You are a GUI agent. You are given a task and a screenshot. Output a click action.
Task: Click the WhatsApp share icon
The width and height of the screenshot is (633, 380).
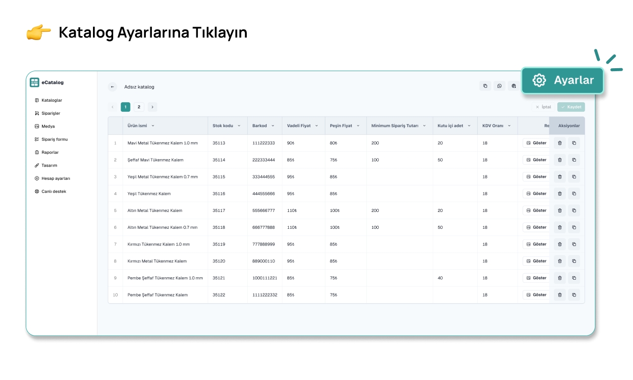[x=499, y=86]
